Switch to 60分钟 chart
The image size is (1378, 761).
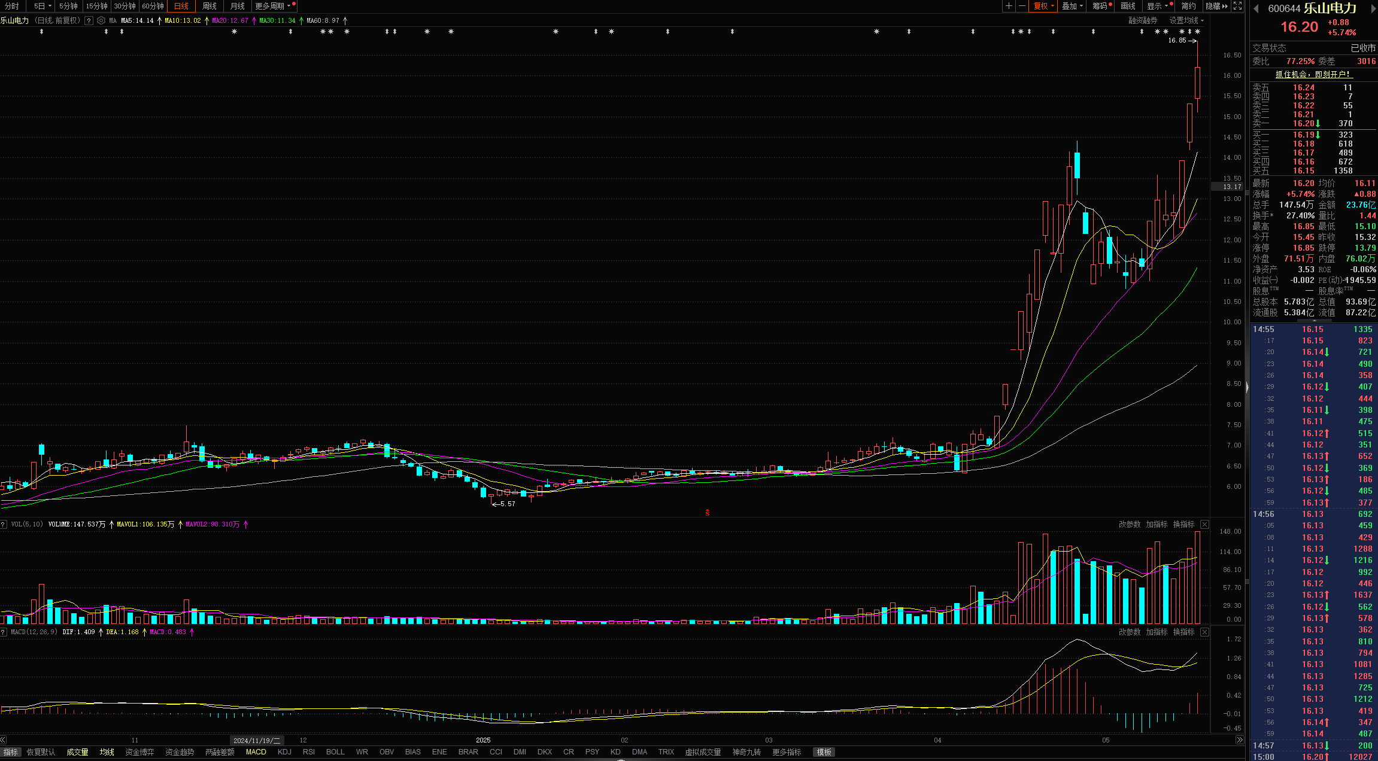pos(153,6)
